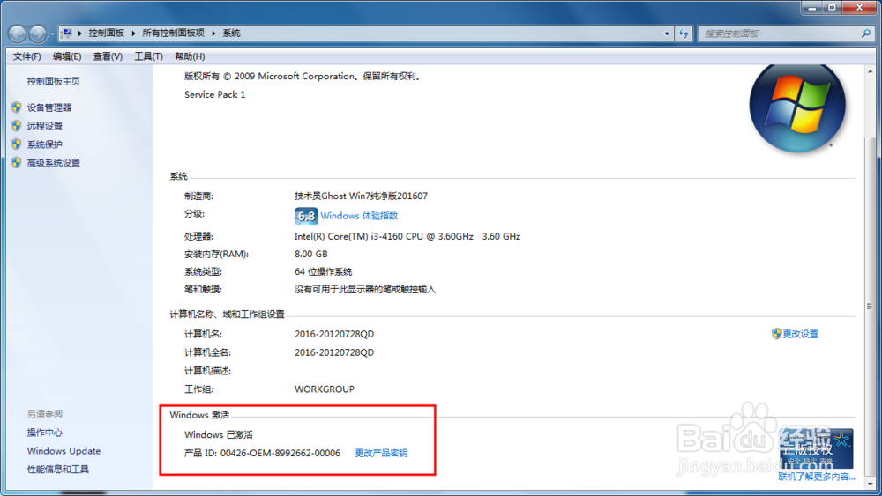Expand the arrow after 控制面板 breadcrumb
Screen dimensions: 882x496
pyautogui.click(x=133, y=33)
